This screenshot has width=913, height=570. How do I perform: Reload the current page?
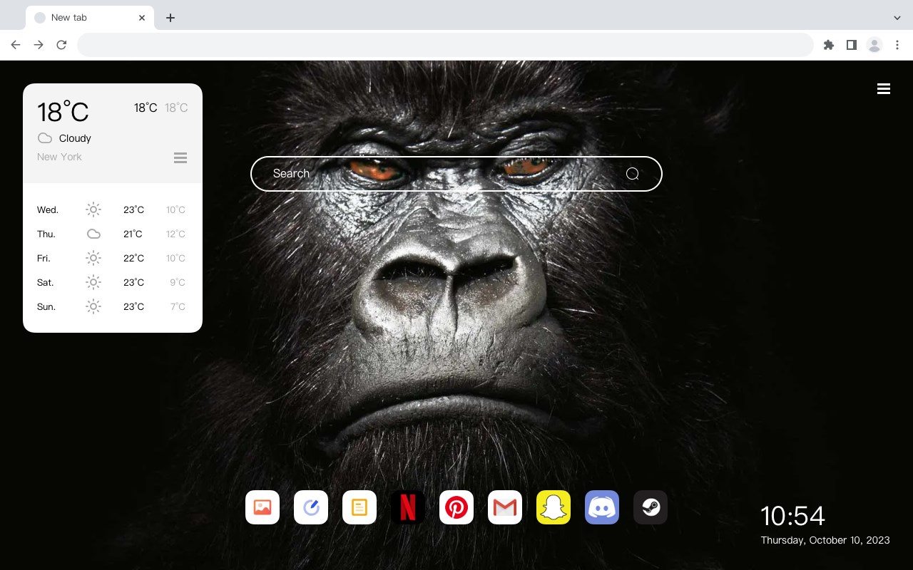pos(61,45)
